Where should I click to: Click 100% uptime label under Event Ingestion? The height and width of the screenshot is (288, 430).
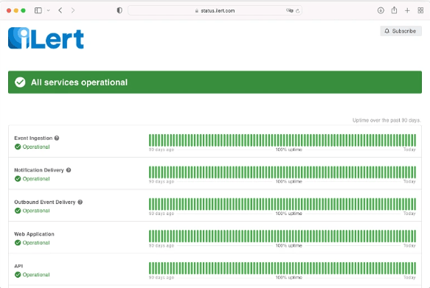289,150
